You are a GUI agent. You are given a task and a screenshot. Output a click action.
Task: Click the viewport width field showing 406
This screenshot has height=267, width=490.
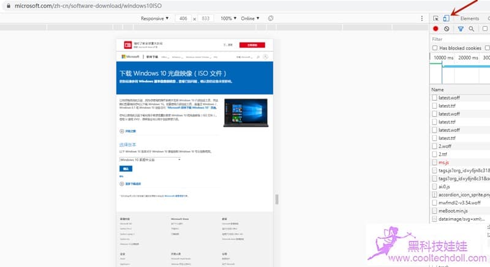pyautogui.click(x=183, y=18)
